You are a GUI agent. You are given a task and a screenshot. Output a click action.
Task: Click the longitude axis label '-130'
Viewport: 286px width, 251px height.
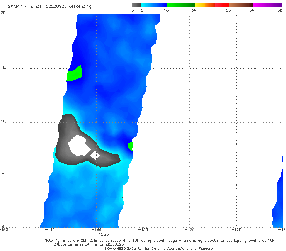tap(190, 230)
